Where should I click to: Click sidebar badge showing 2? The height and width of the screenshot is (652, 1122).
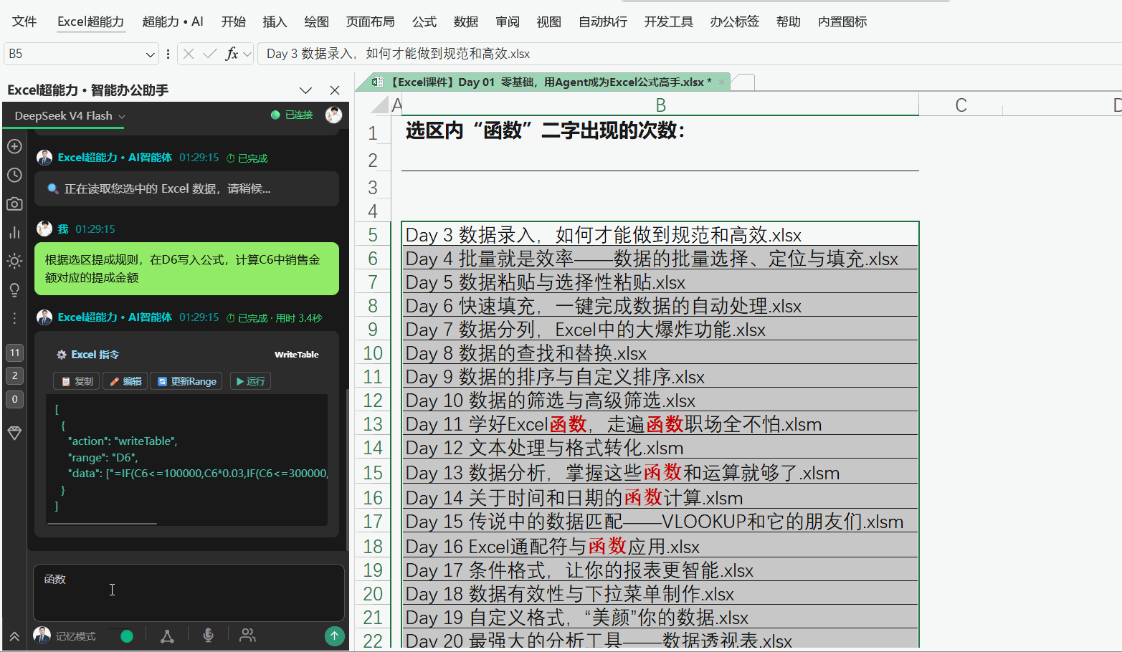click(14, 375)
